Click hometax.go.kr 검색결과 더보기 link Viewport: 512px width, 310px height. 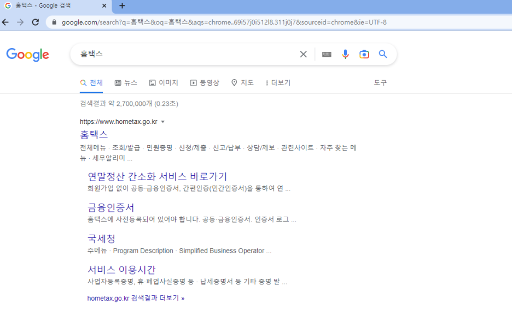(136, 298)
